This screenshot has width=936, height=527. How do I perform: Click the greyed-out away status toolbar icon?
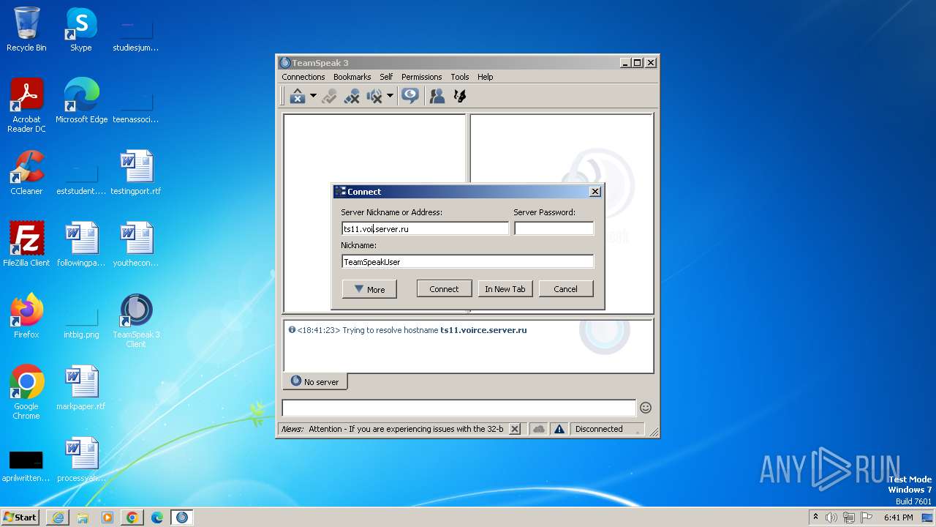329,96
